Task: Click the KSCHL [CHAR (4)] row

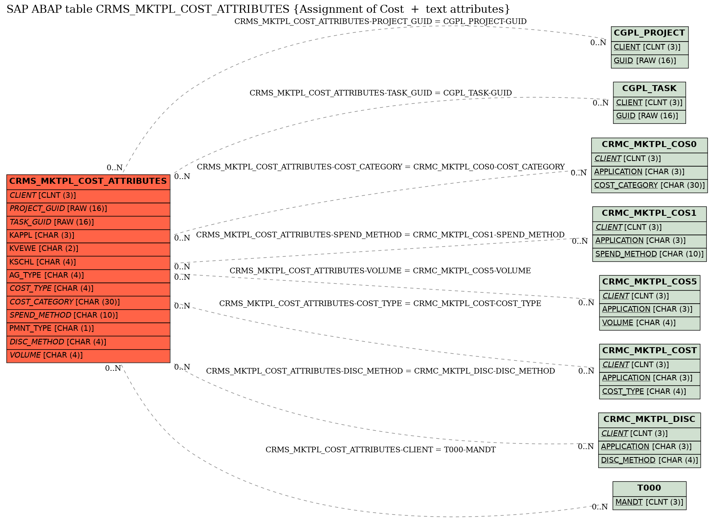Action: 88,262
